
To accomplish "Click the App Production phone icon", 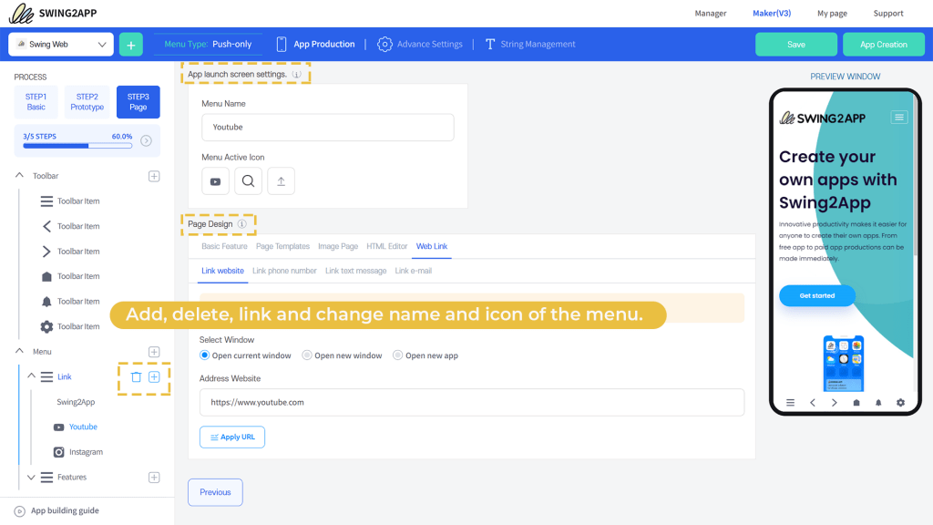I will pos(282,44).
